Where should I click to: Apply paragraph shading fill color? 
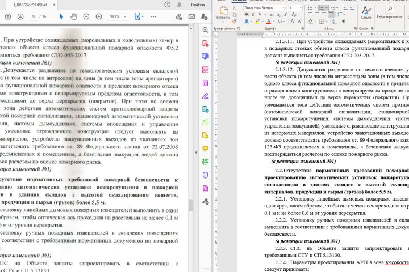[311, 22]
